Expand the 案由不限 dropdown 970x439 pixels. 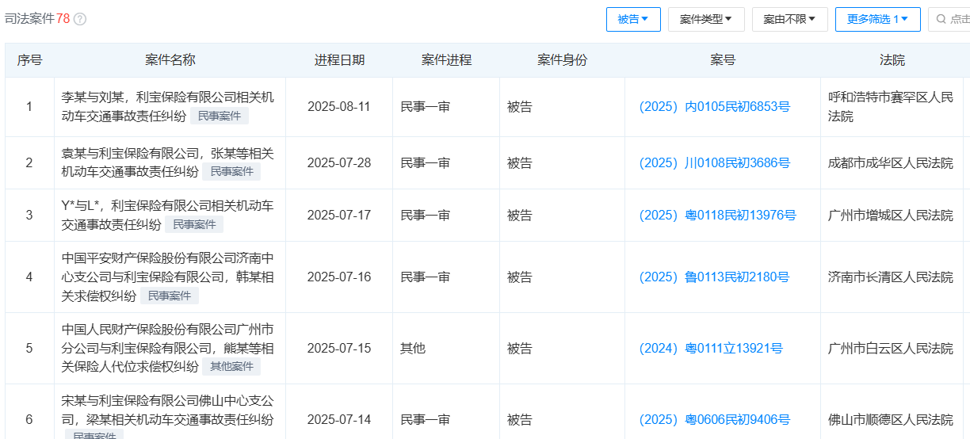789,19
